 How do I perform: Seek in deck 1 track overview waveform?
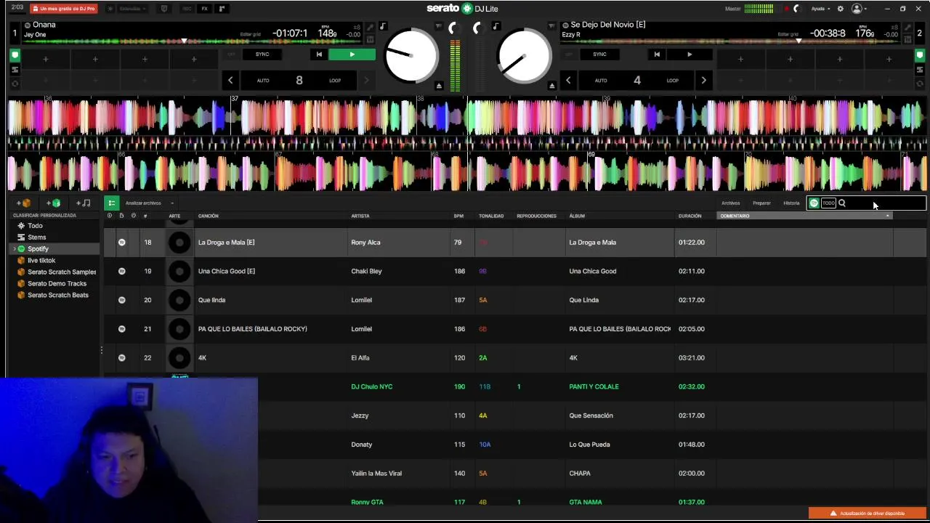coord(193,41)
